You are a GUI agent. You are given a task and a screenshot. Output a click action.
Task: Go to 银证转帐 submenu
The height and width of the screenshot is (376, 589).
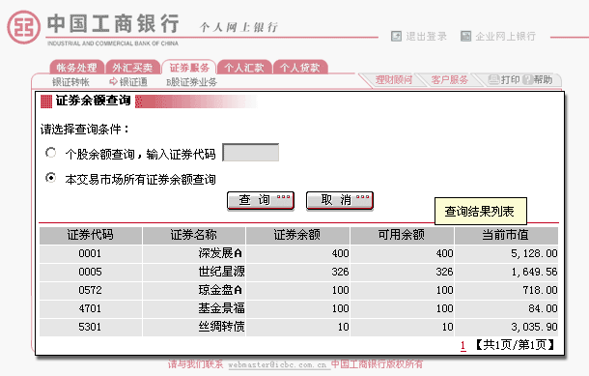click(x=70, y=81)
